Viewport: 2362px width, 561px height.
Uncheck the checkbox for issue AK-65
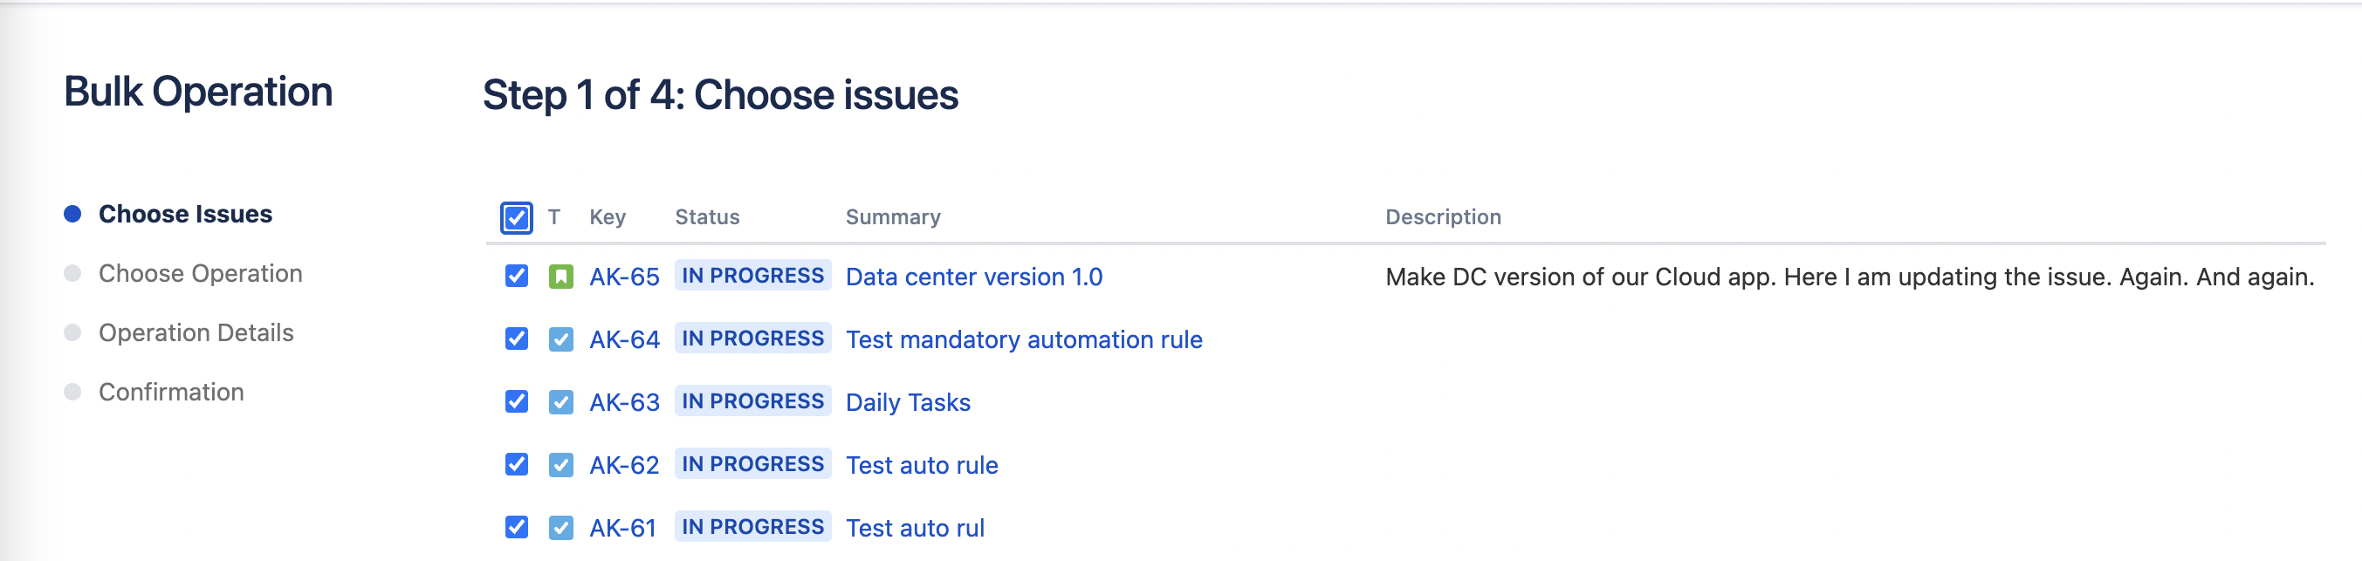tap(516, 276)
